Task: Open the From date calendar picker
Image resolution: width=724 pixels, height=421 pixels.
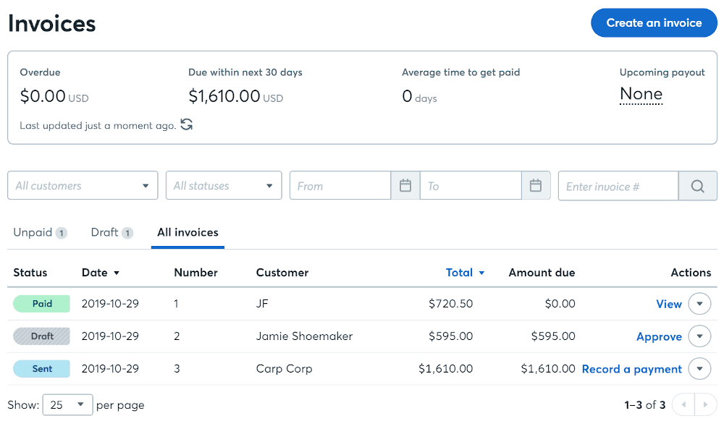Action: (405, 186)
